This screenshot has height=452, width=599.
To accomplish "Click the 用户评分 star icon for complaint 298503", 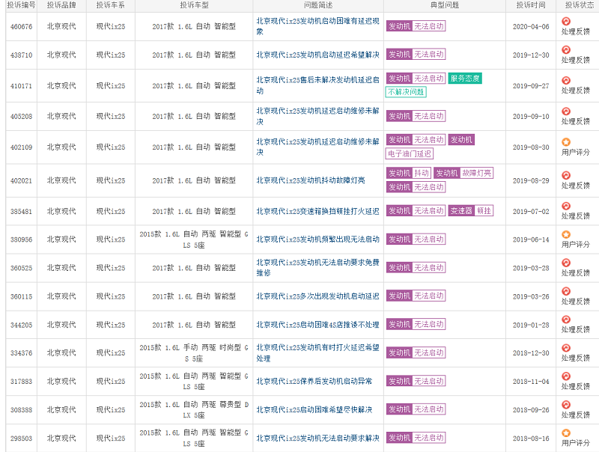I will [566, 433].
